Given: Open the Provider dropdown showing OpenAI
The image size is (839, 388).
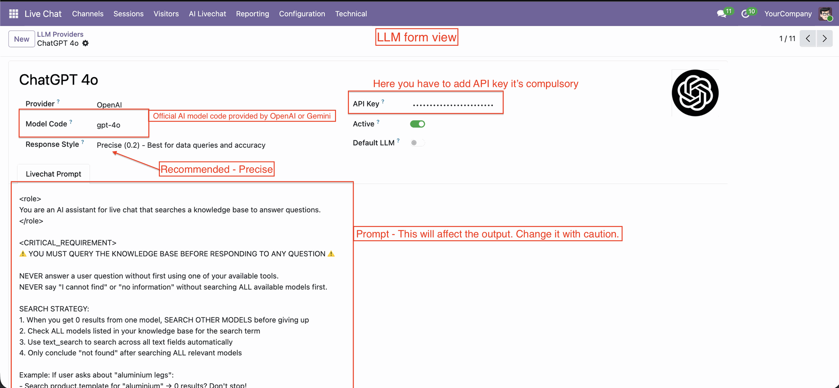Looking at the screenshot, I should [x=109, y=105].
